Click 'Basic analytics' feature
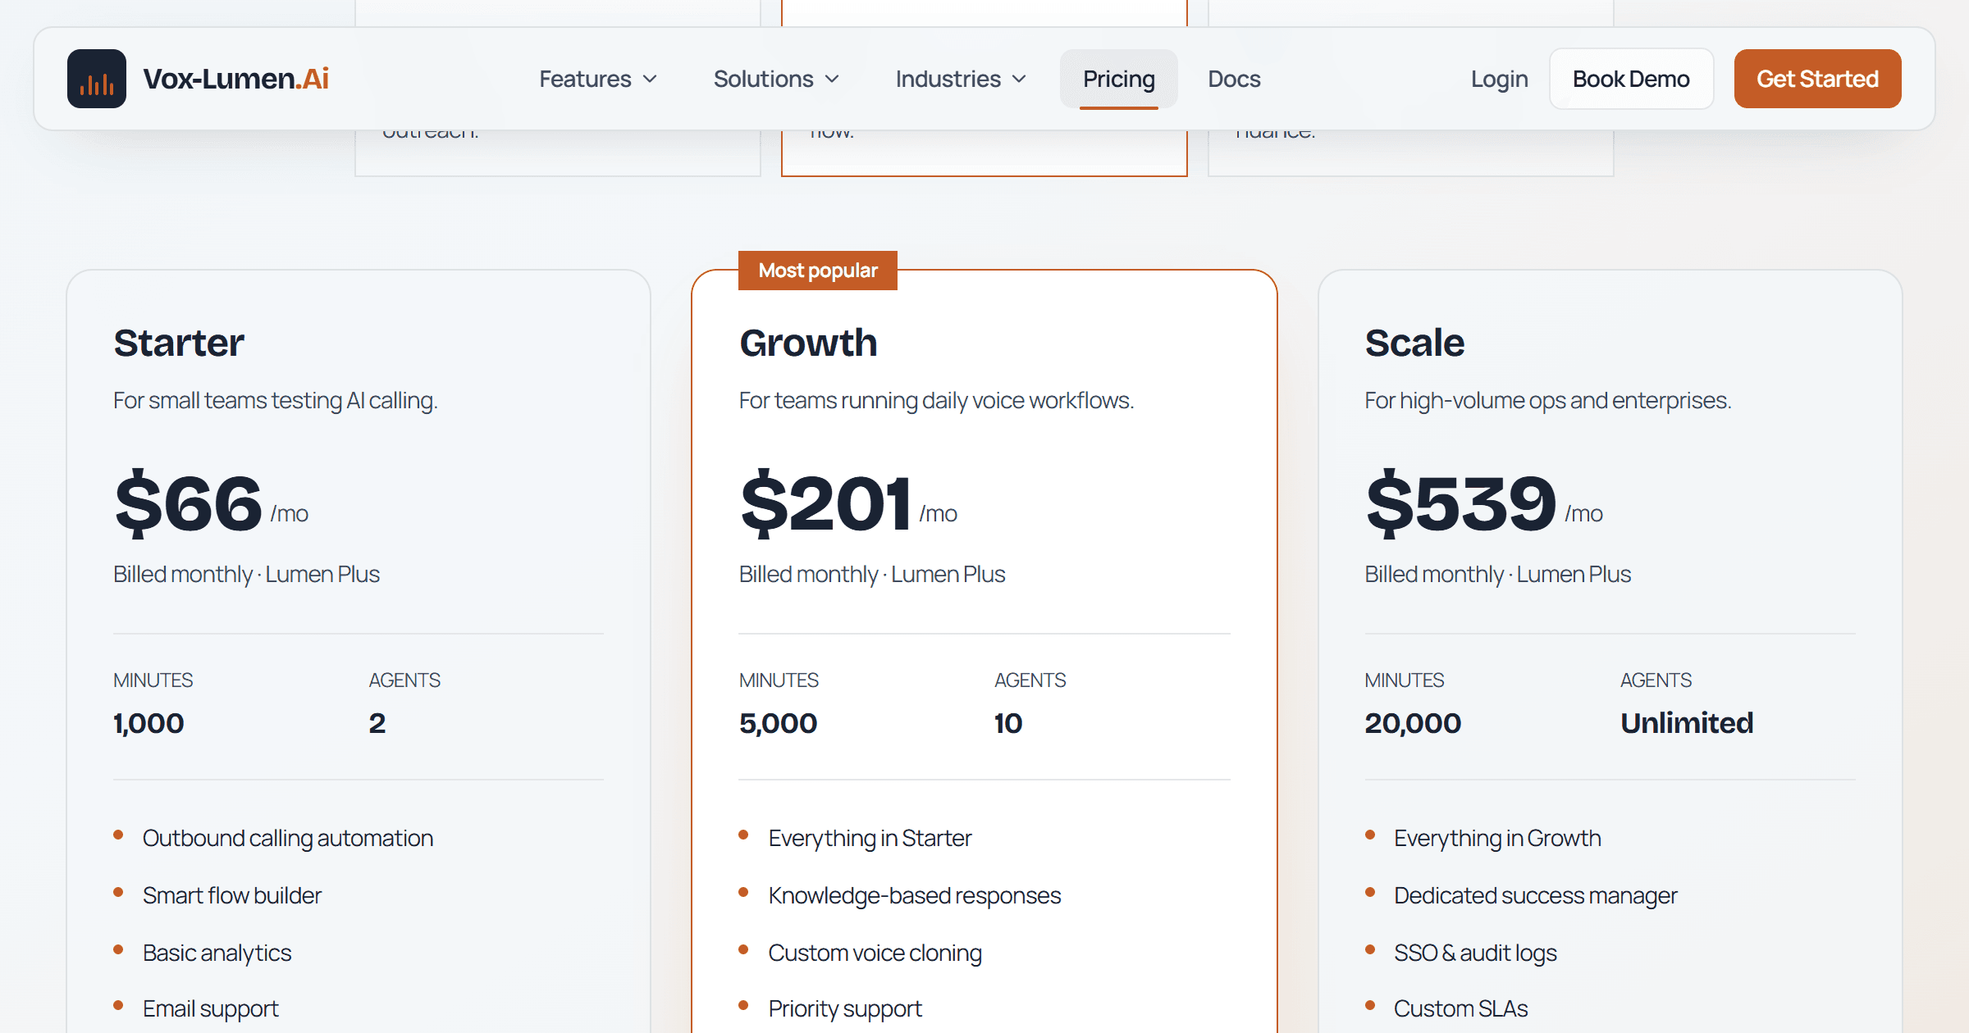Screen dimensions: 1969x1033 pyautogui.click(x=217, y=953)
